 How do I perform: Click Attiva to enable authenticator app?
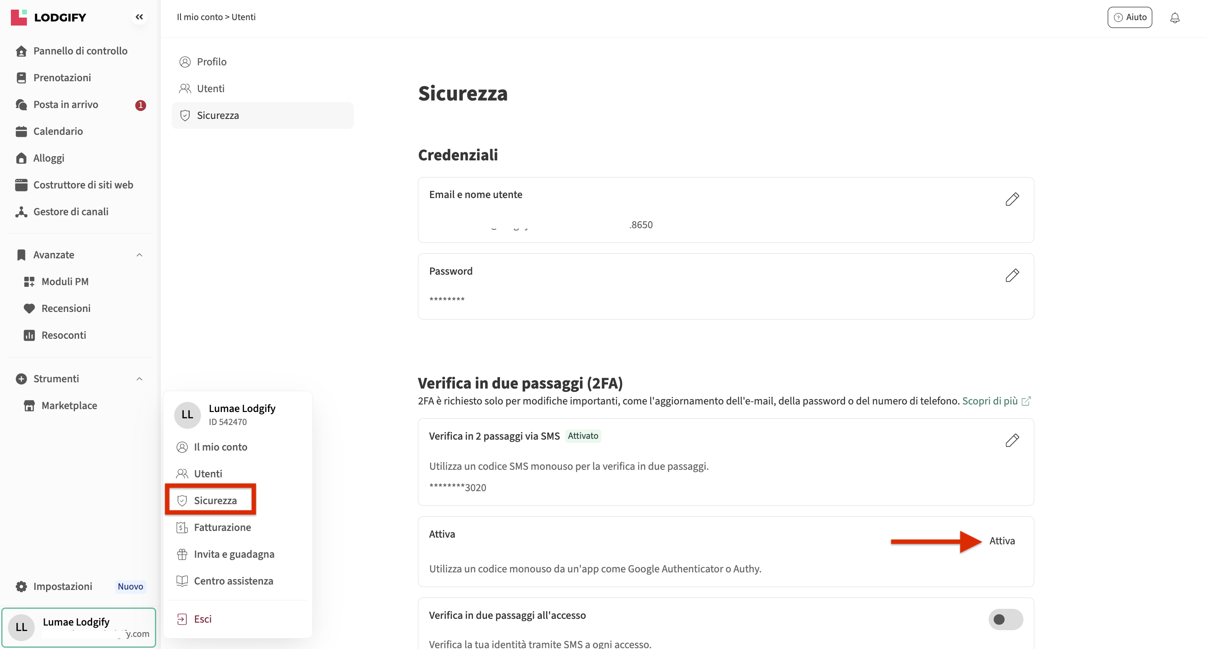tap(1001, 541)
